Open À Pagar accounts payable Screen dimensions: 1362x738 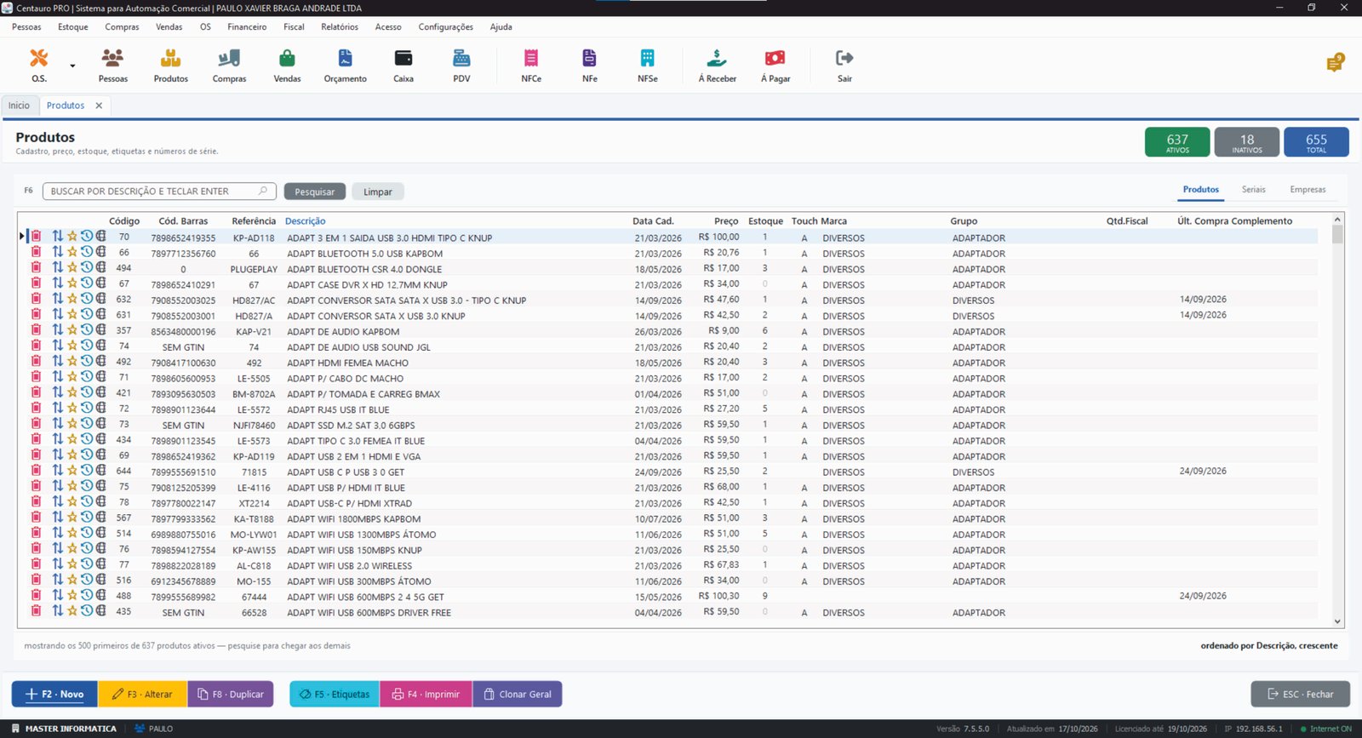(775, 66)
